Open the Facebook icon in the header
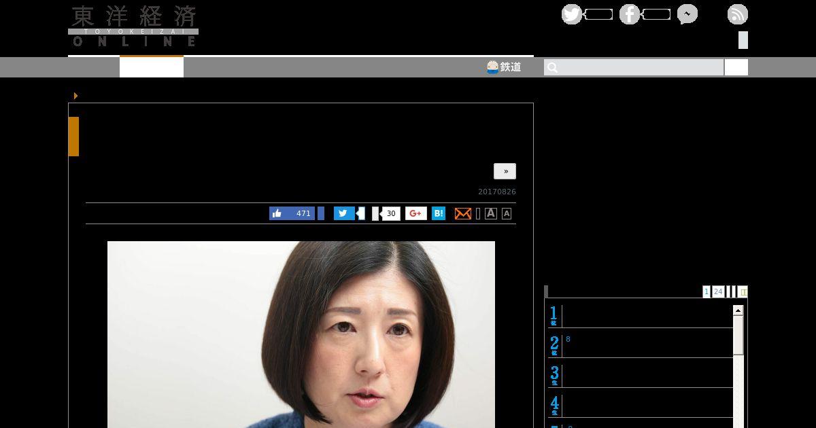 (630, 14)
